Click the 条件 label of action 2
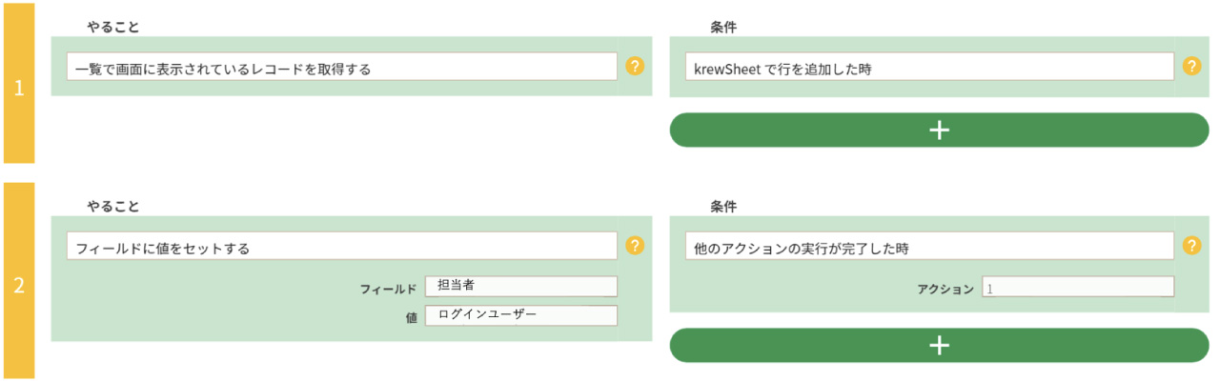The width and height of the screenshot is (1219, 382). click(x=723, y=207)
